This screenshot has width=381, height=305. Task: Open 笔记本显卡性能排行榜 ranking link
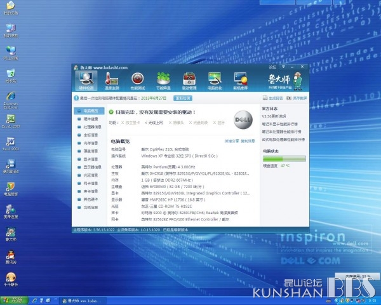(279, 124)
